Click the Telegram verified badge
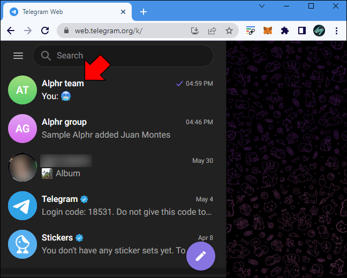Viewport: 347px width, 278px height. [84, 199]
